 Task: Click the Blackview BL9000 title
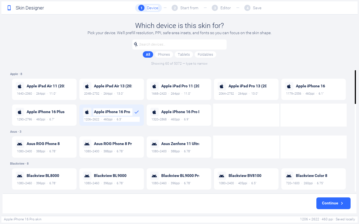[x=110, y=176]
